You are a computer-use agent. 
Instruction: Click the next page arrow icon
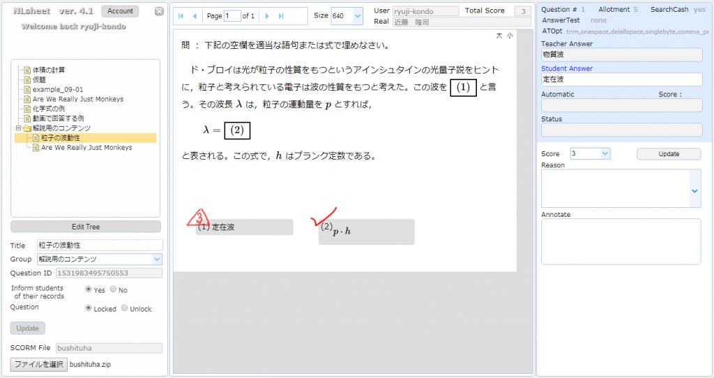click(267, 16)
